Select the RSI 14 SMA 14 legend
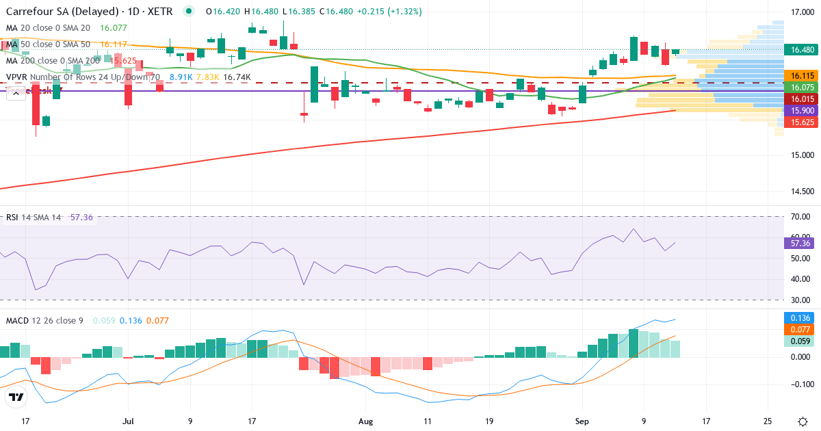The image size is (821, 431). coord(34,218)
